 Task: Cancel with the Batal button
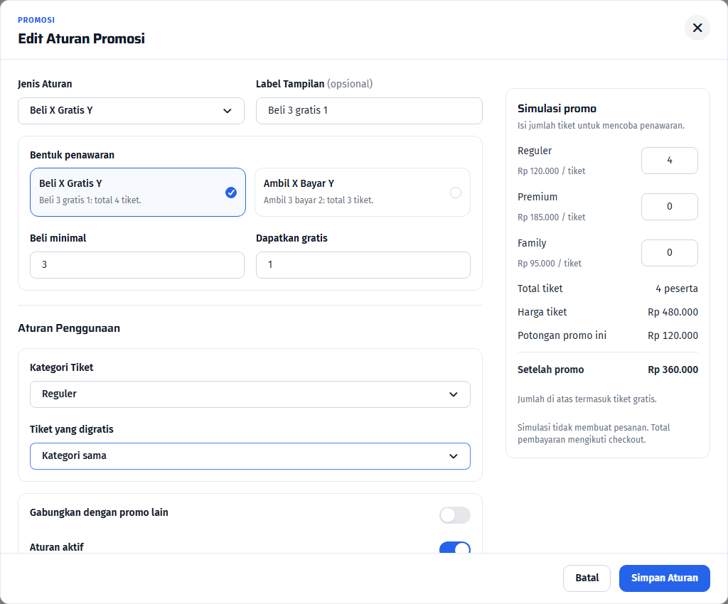click(587, 578)
